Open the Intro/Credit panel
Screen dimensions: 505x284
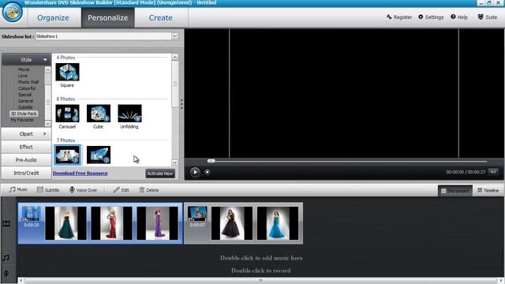click(26, 173)
